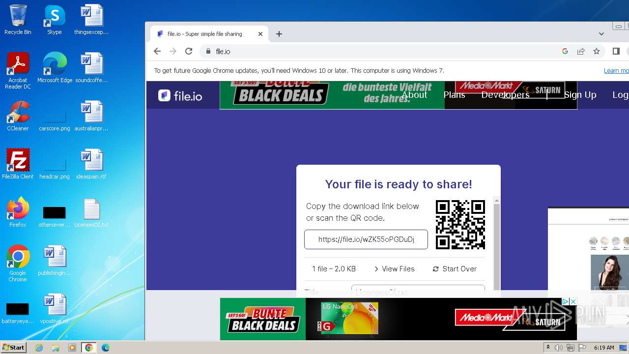This screenshot has width=629, height=354.
Task: Open the LicensesOI.txt desktop file
Action: click(91, 212)
